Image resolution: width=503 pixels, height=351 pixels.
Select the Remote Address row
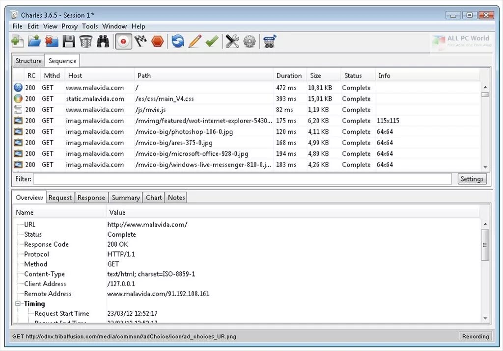click(x=247, y=294)
